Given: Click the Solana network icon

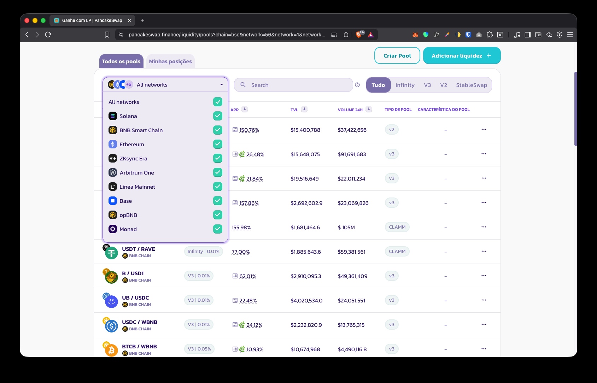Looking at the screenshot, I should (x=113, y=116).
